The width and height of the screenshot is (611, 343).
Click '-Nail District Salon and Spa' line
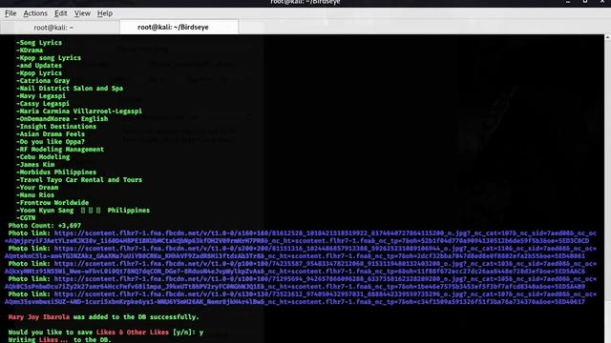click(x=70, y=89)
